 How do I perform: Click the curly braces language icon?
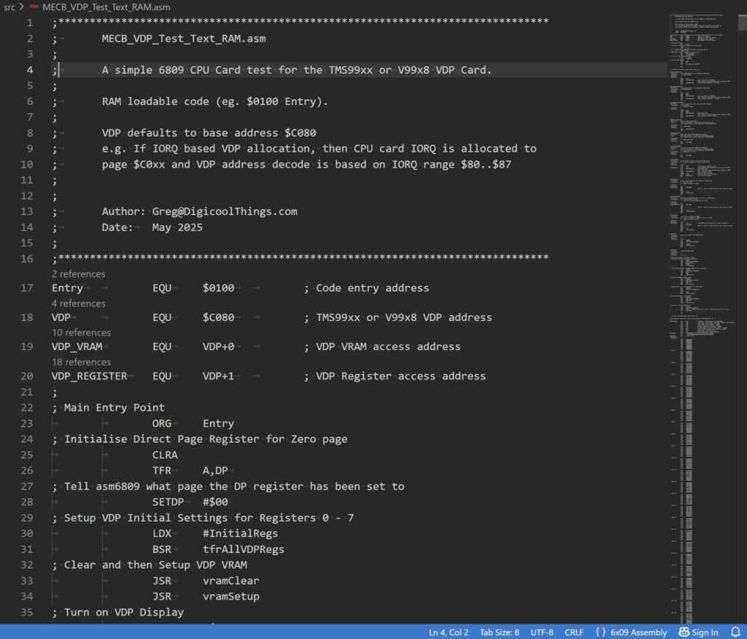600,632
